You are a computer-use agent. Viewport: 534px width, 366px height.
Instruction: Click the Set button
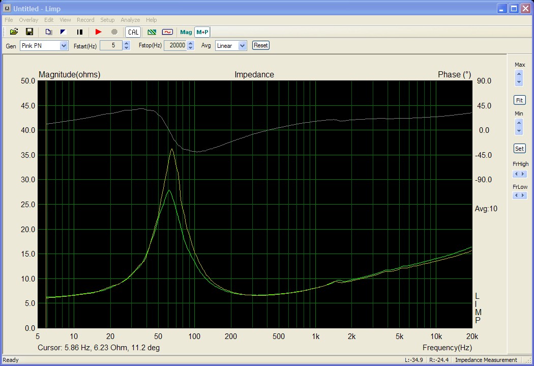pyautogui.click(x=519, y=149)
